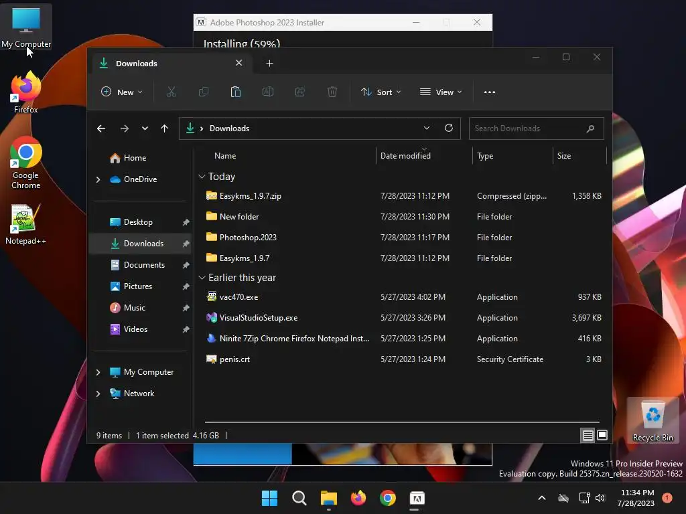
Task: Expand address bar history dropdown
Action: pos(427,128)
